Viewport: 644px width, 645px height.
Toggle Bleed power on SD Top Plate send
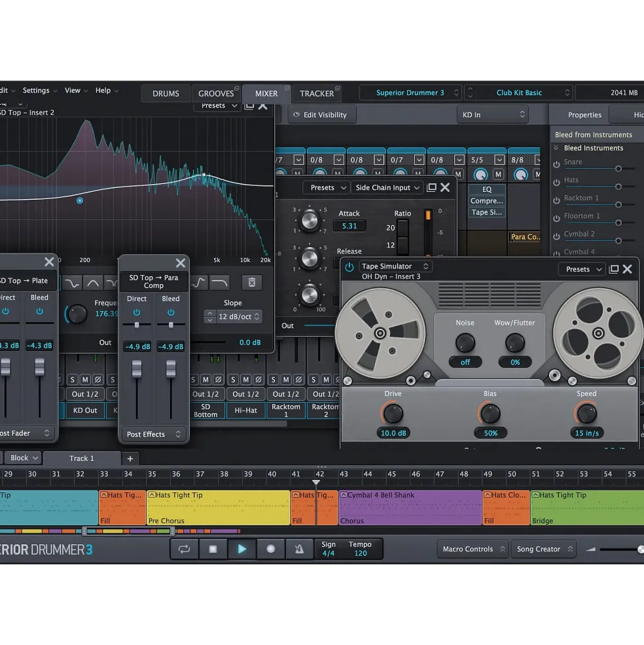pos(39,312)
